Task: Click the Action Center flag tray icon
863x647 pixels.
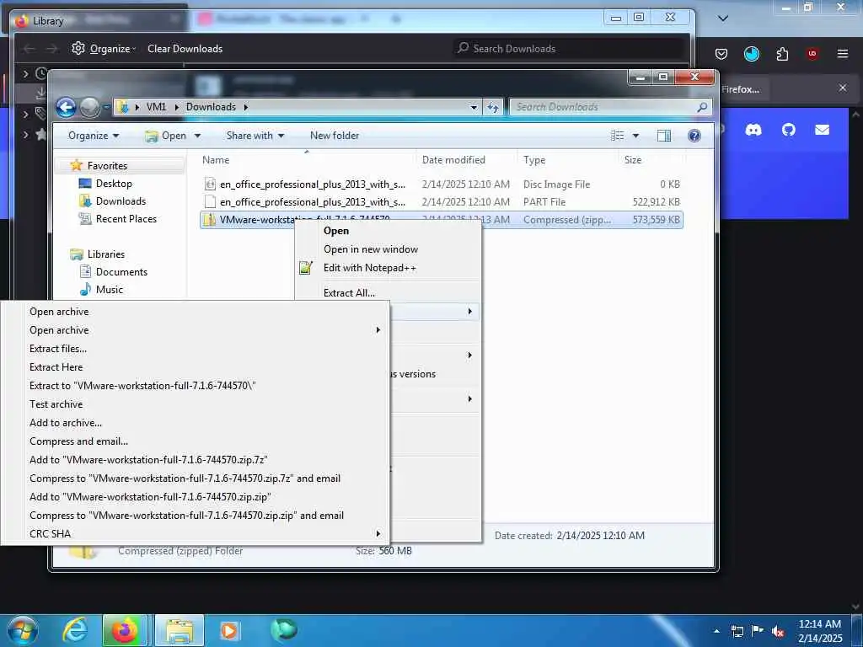Action: (x=758, y=631)
